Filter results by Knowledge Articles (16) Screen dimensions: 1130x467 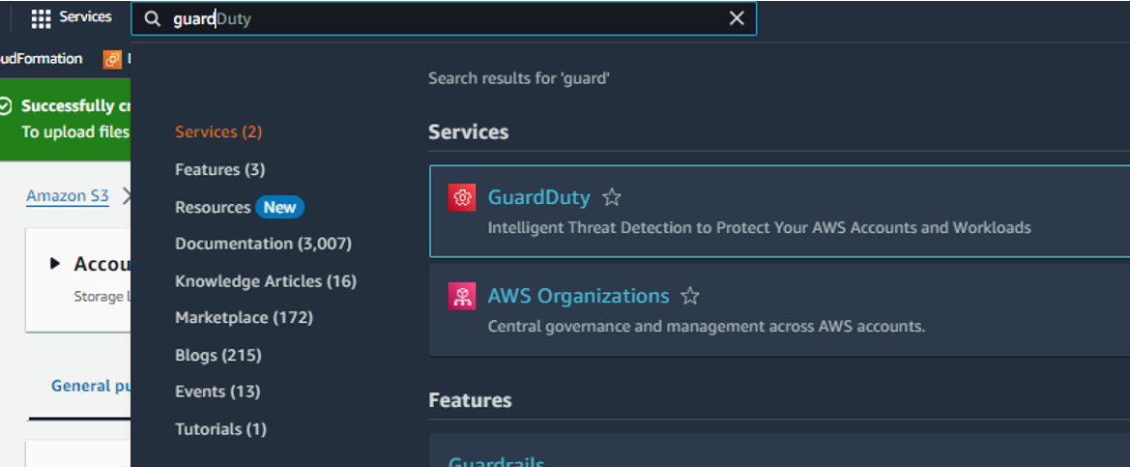266,281
